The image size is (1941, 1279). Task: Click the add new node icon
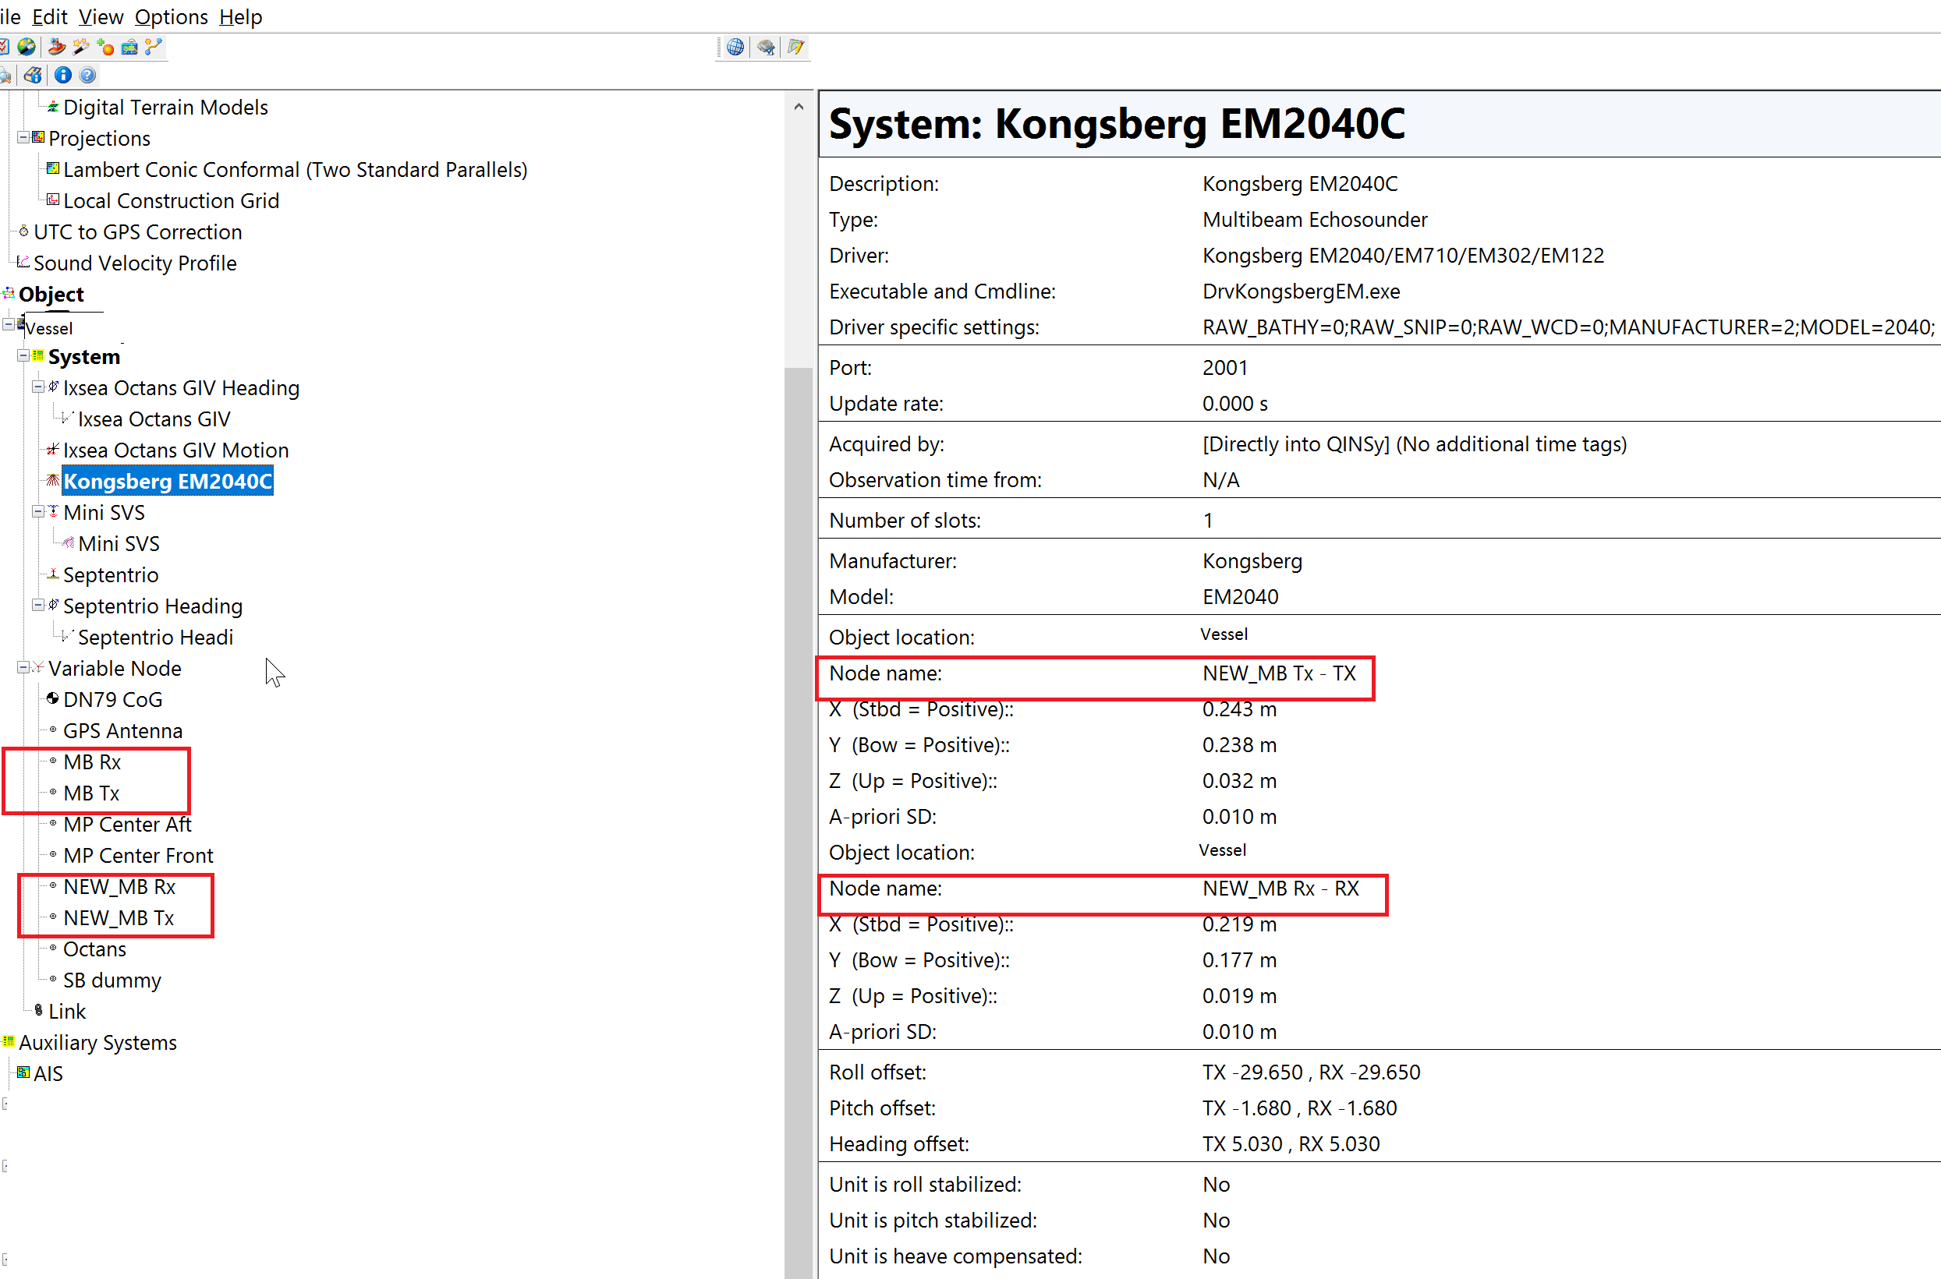(105, 48)
